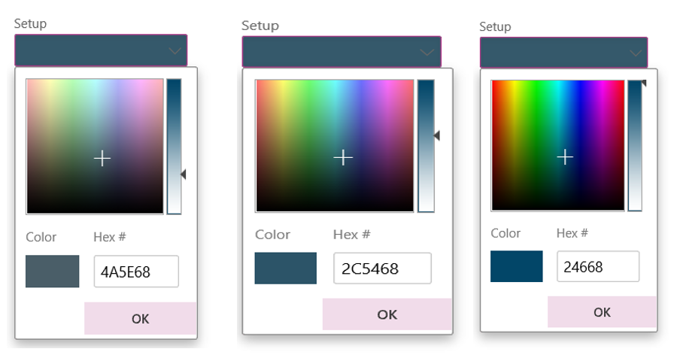Click the slider arrow marker in the 2C5468 picker
Screen dimensions: 674x355
click(x=436, y=135)
